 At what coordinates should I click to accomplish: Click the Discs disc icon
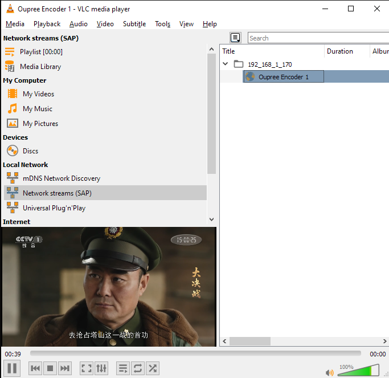click(13, 151)
